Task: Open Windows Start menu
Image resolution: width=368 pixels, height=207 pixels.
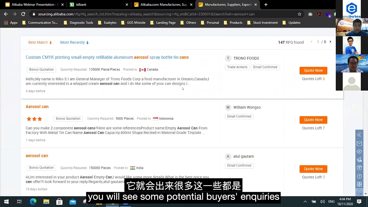Action: 6,202
